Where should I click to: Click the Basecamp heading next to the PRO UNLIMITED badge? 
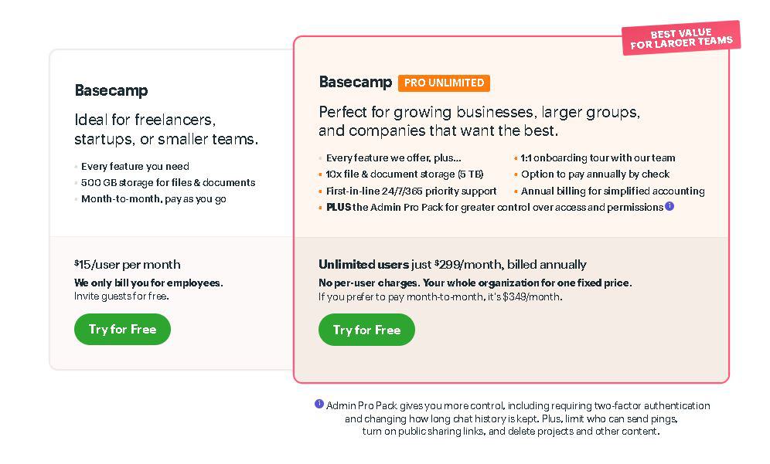(356, 82)
